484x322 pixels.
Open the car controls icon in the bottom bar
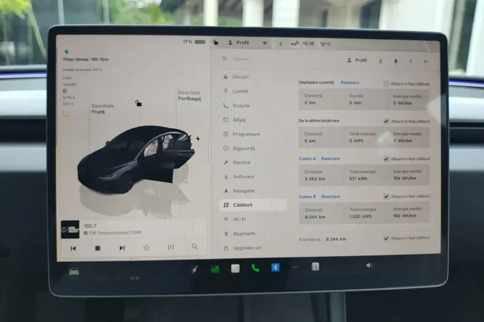click(x=74, y=272)
